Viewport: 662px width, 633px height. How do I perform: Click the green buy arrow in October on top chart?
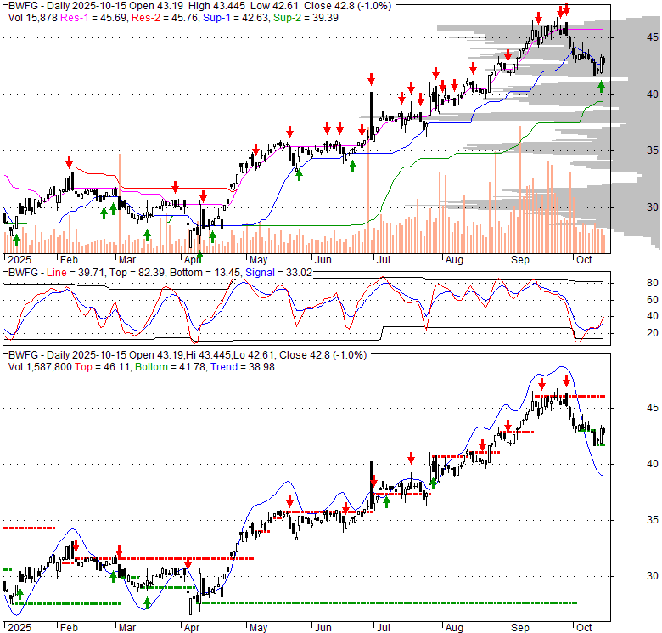601,87
